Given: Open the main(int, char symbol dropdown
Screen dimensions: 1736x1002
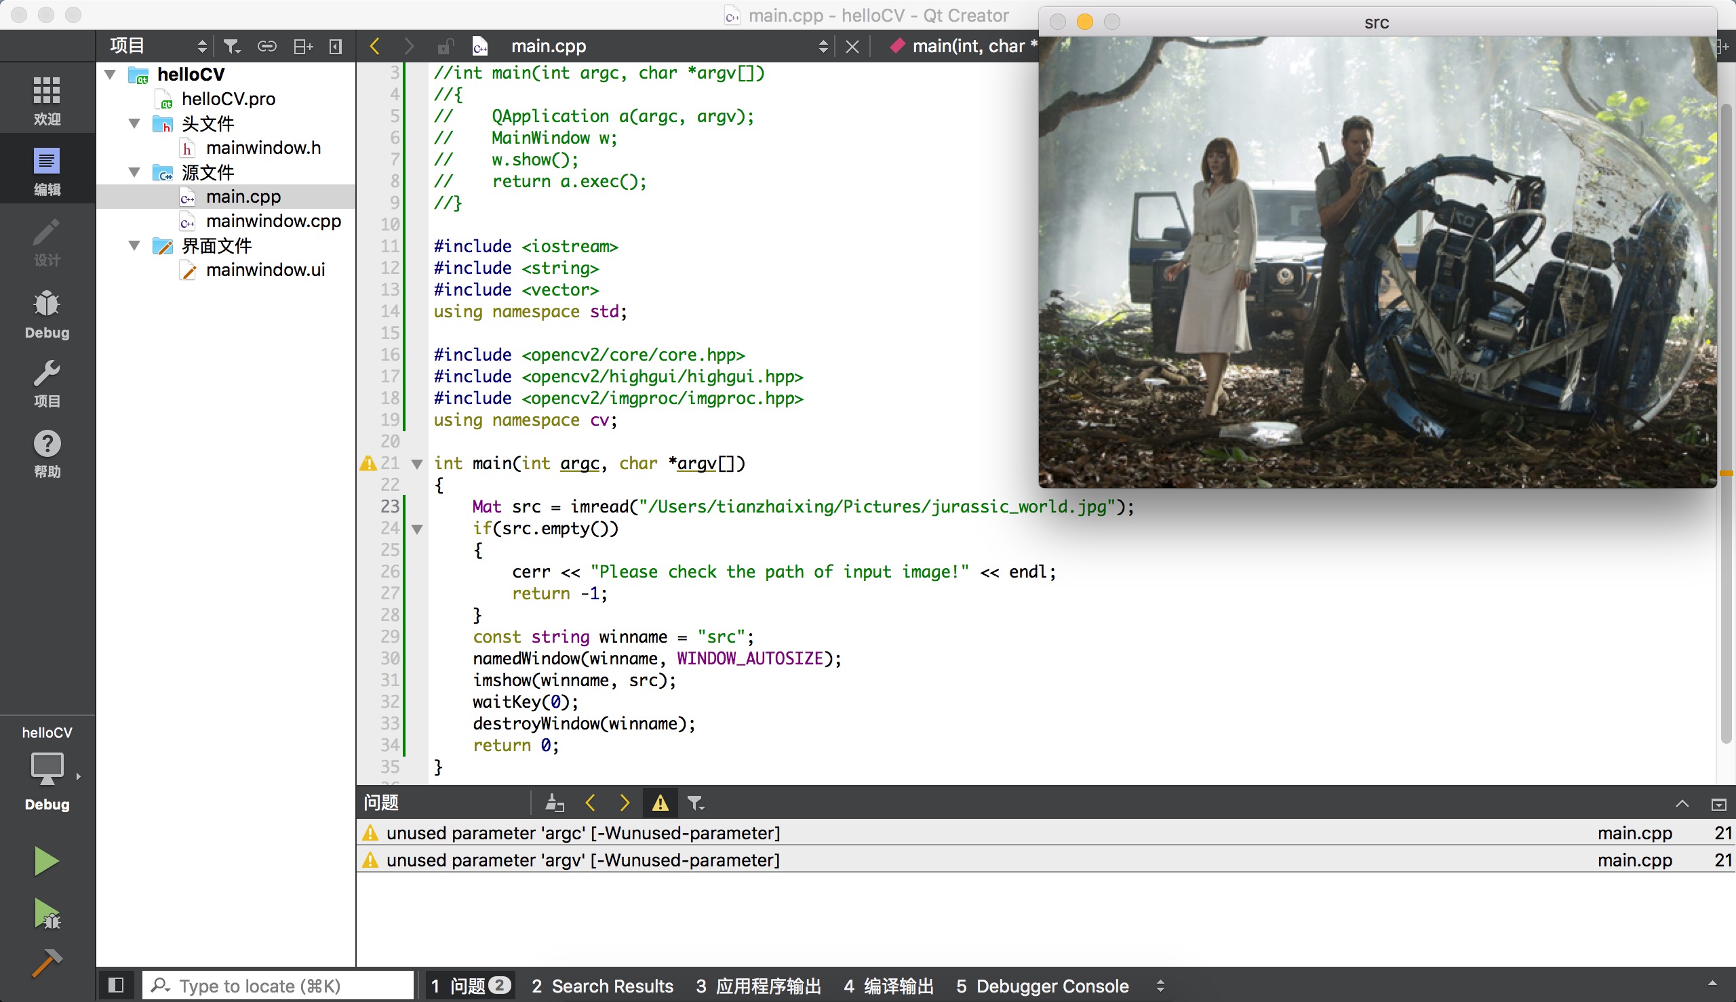Looking at the screenshot, I should pos(964,46).
